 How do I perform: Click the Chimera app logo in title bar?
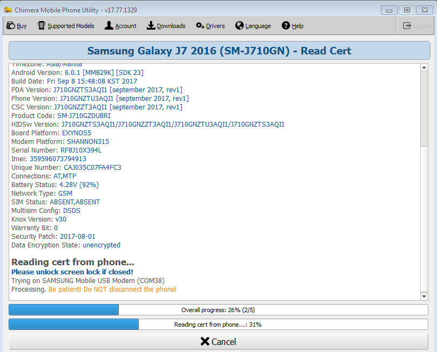point(8,10)
